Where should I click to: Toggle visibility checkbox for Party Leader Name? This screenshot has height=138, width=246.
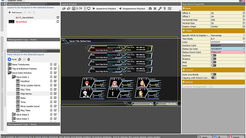point(55,85)
